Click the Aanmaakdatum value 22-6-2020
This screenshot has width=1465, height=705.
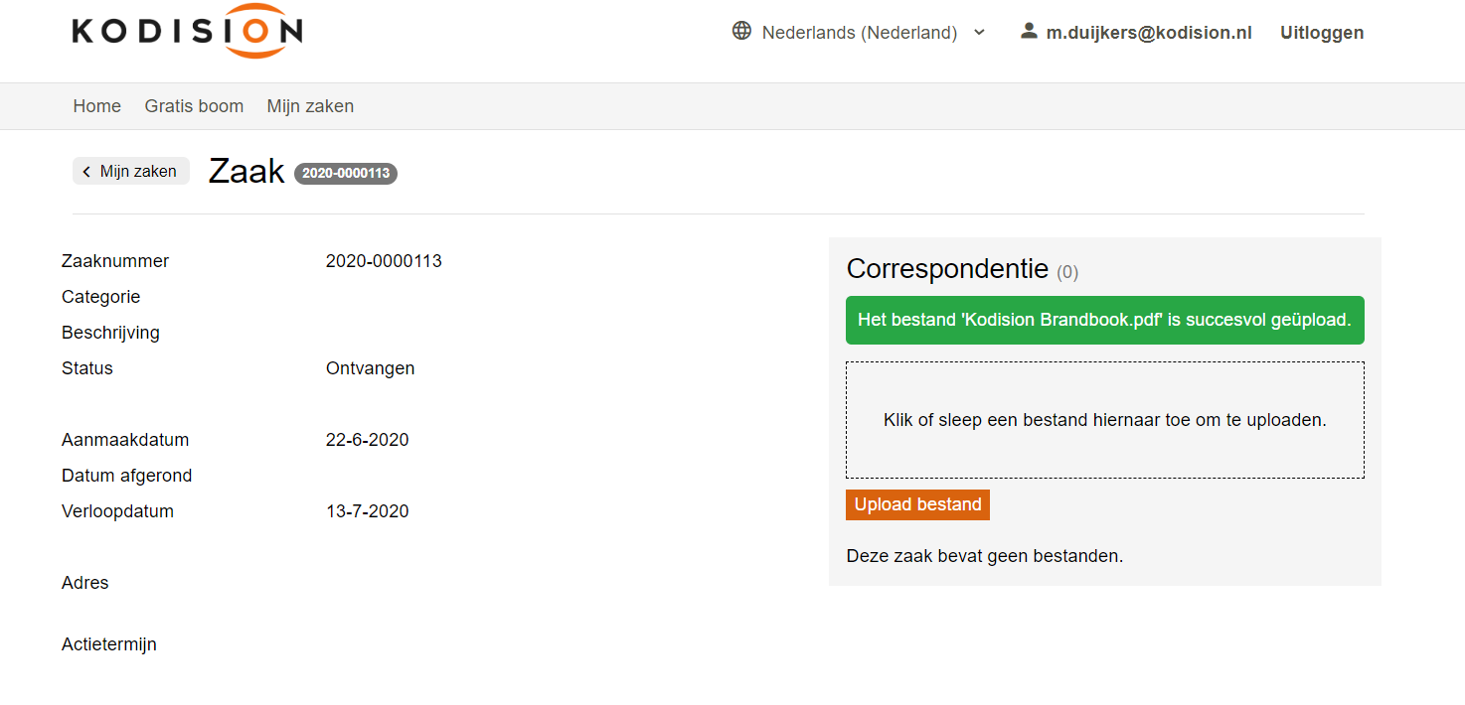pos(367,440)
